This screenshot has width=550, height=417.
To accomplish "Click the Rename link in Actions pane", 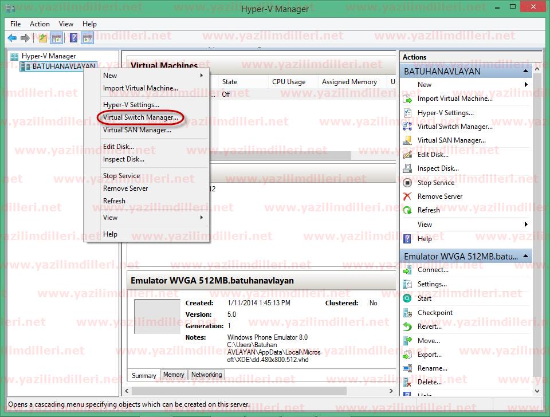I will 432,368.
